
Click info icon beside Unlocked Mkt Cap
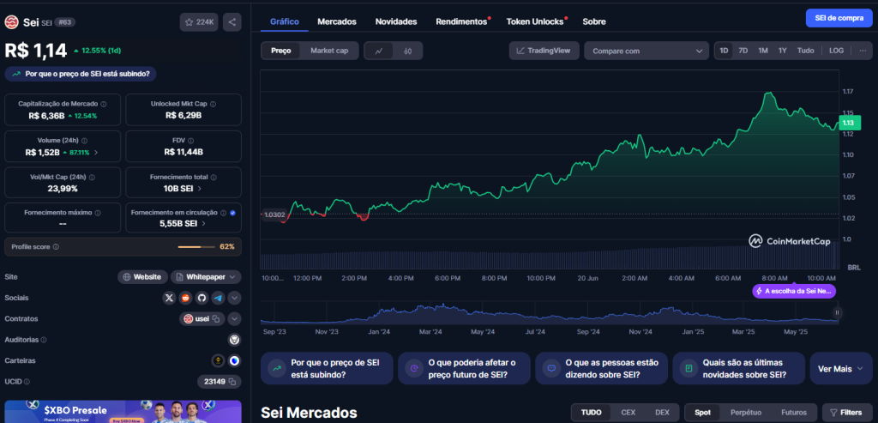(x=213, y=104)
